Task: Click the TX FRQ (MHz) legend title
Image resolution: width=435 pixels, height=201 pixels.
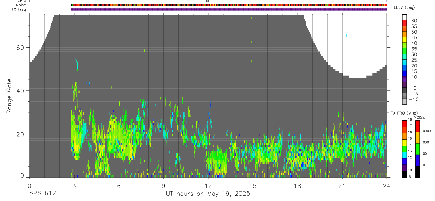Action: (x=404, y=113)
